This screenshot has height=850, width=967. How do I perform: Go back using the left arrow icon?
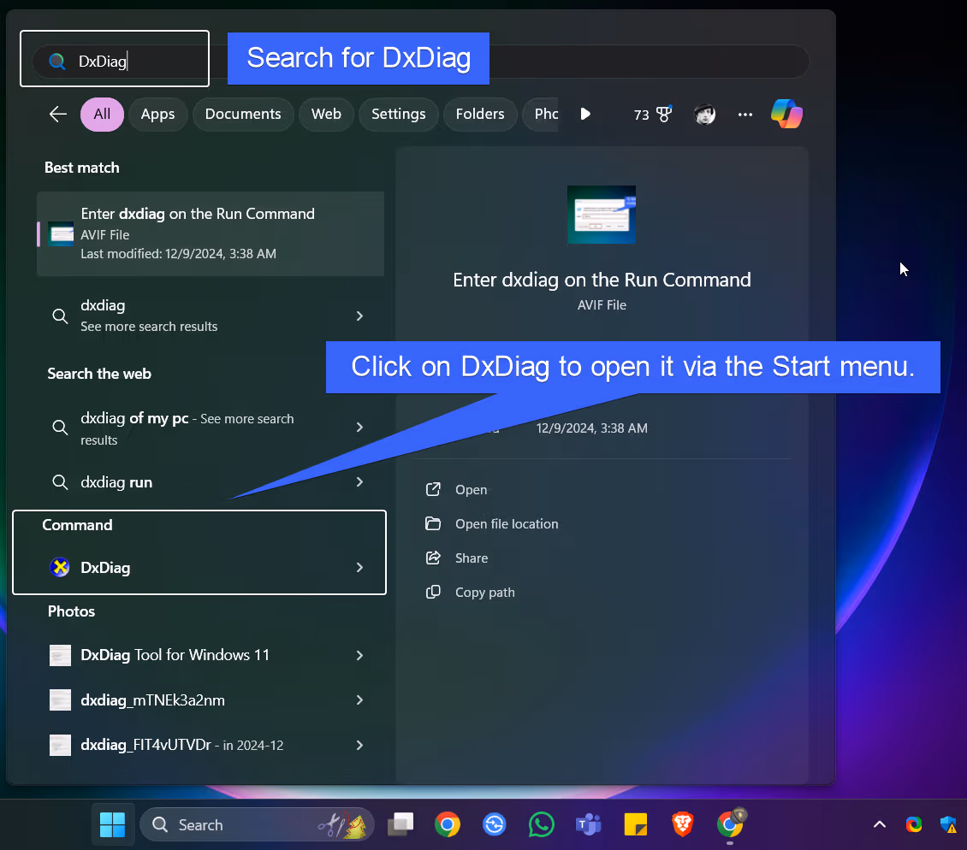(58, 114)
